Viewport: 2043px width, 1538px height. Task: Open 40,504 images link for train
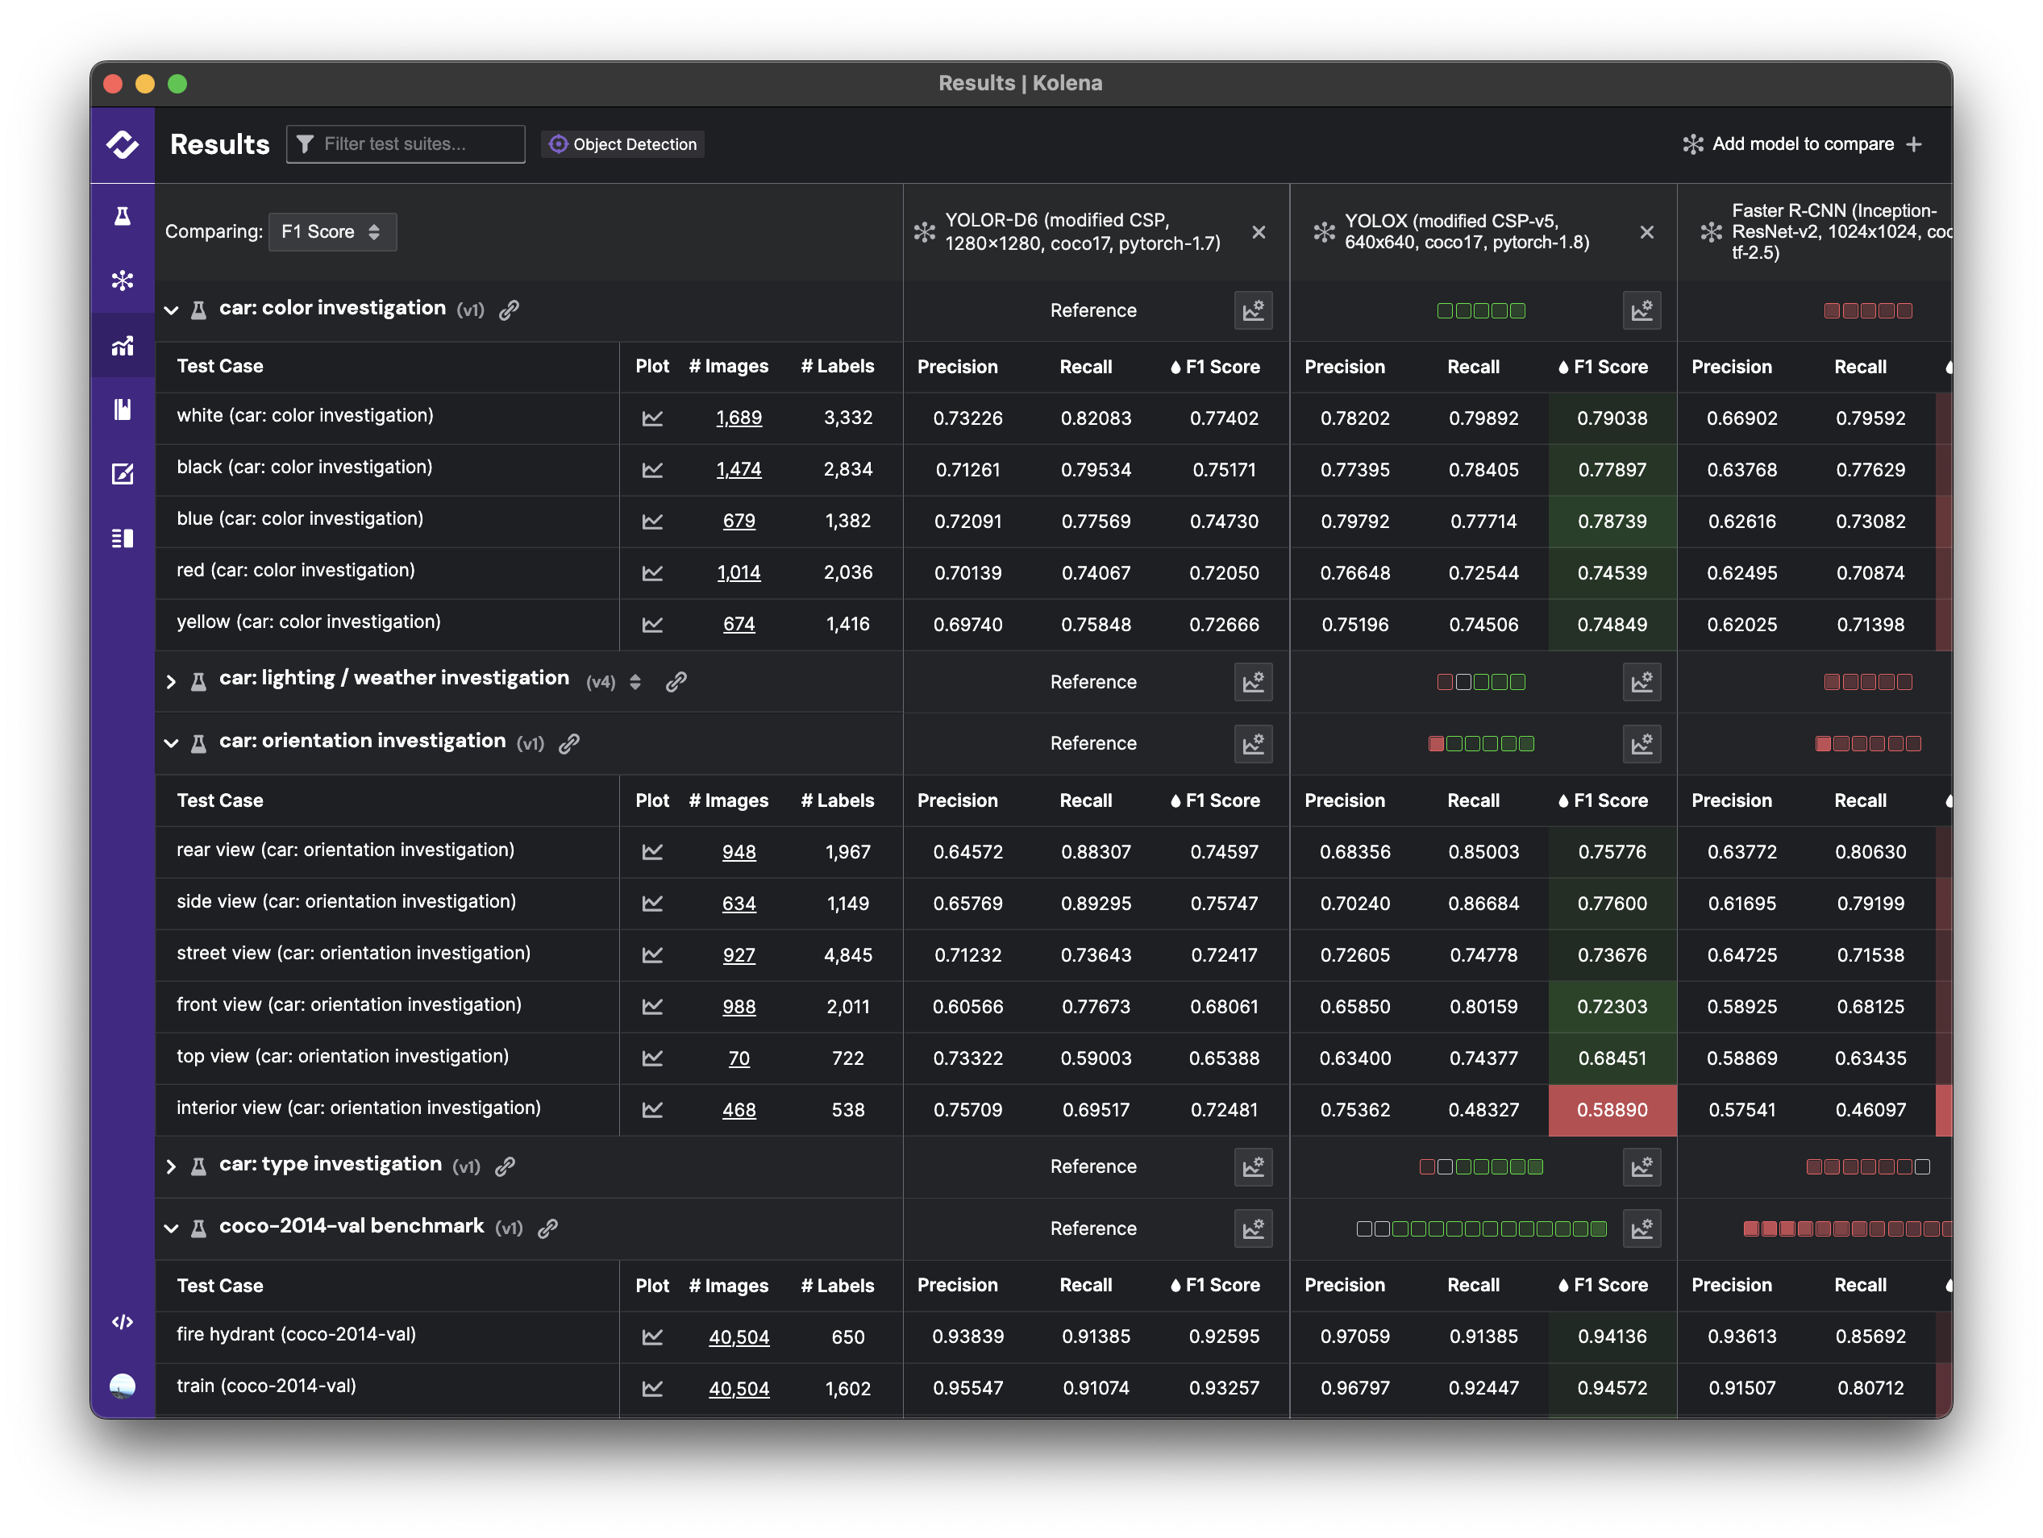739,1388
